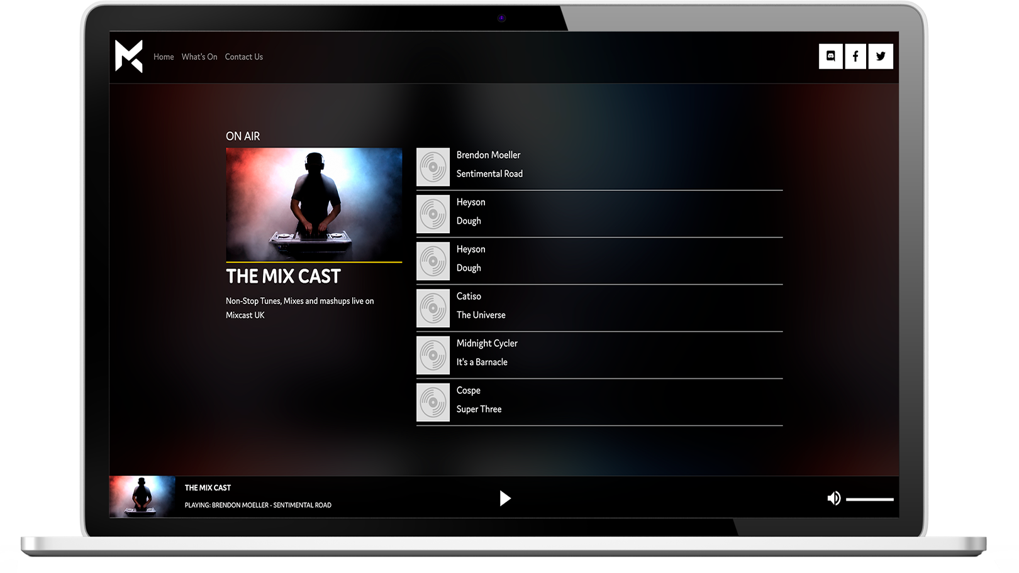This screenshot has height=573, width=1019.
Task: Click the ON AIR label
Action: (243, 136)
